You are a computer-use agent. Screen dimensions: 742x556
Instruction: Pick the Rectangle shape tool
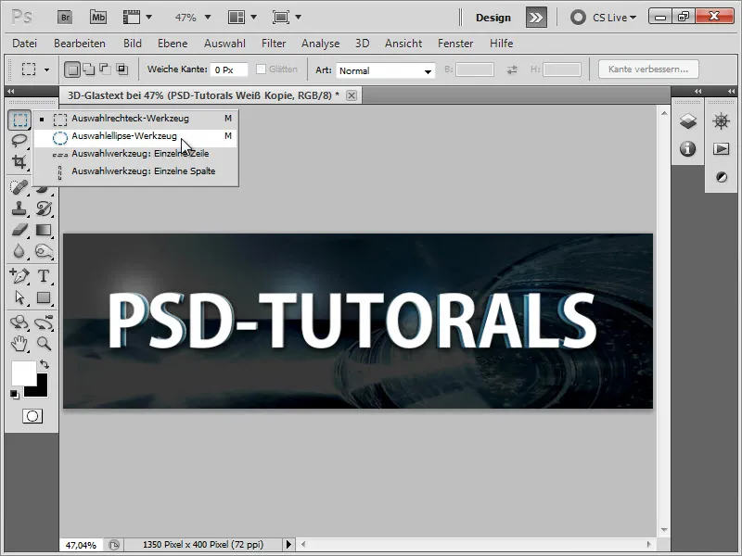pyautogui.click(x=44, y=297)
